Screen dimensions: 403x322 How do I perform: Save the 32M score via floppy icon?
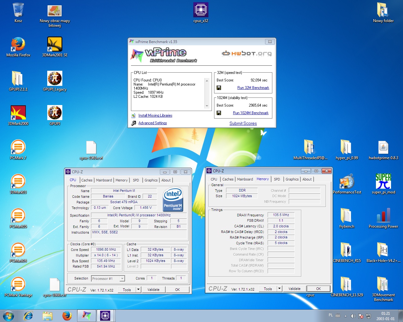coord(219,88)
